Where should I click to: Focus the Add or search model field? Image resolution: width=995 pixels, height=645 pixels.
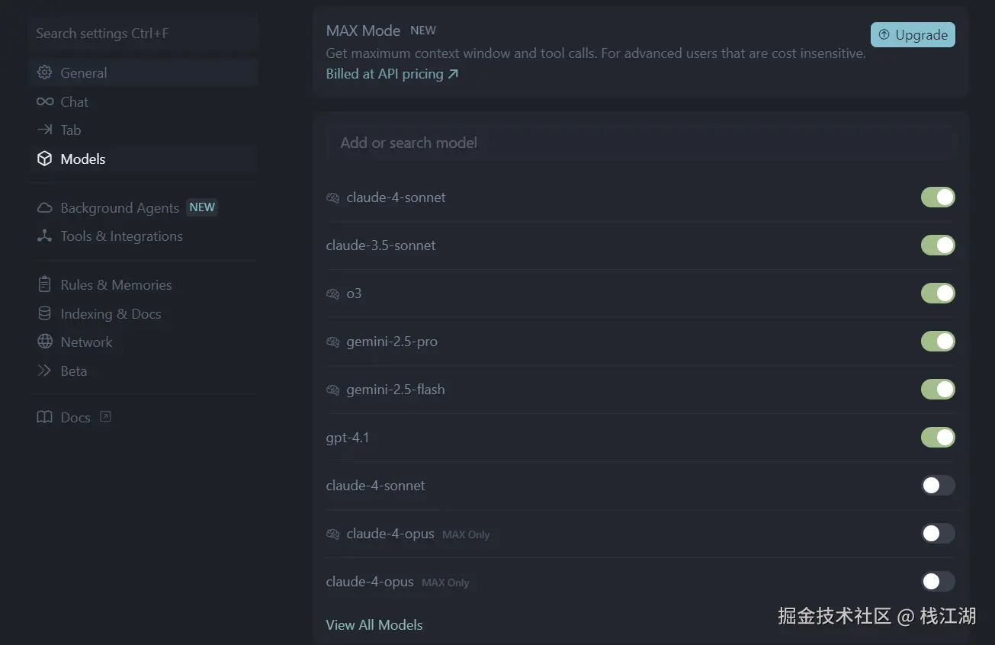click(x=640, y=143)
